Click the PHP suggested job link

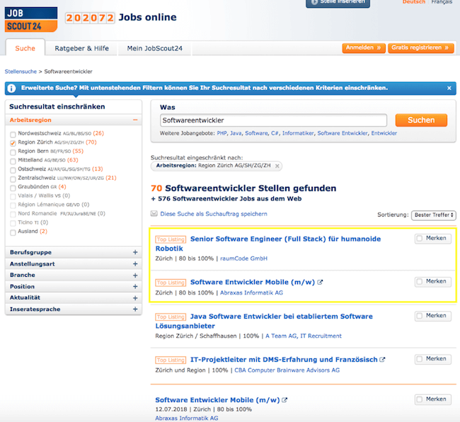(222, 133)
